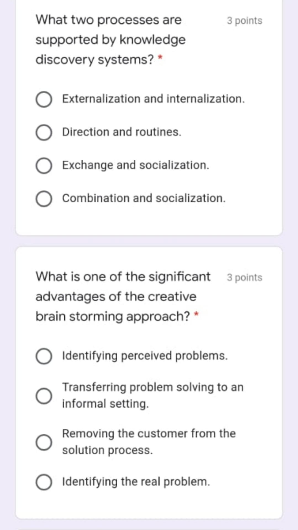The width and height of the screenshot is (298, 530).
Task: Click the Exchange and socialization answer label
Action: (x=135, y=165)
